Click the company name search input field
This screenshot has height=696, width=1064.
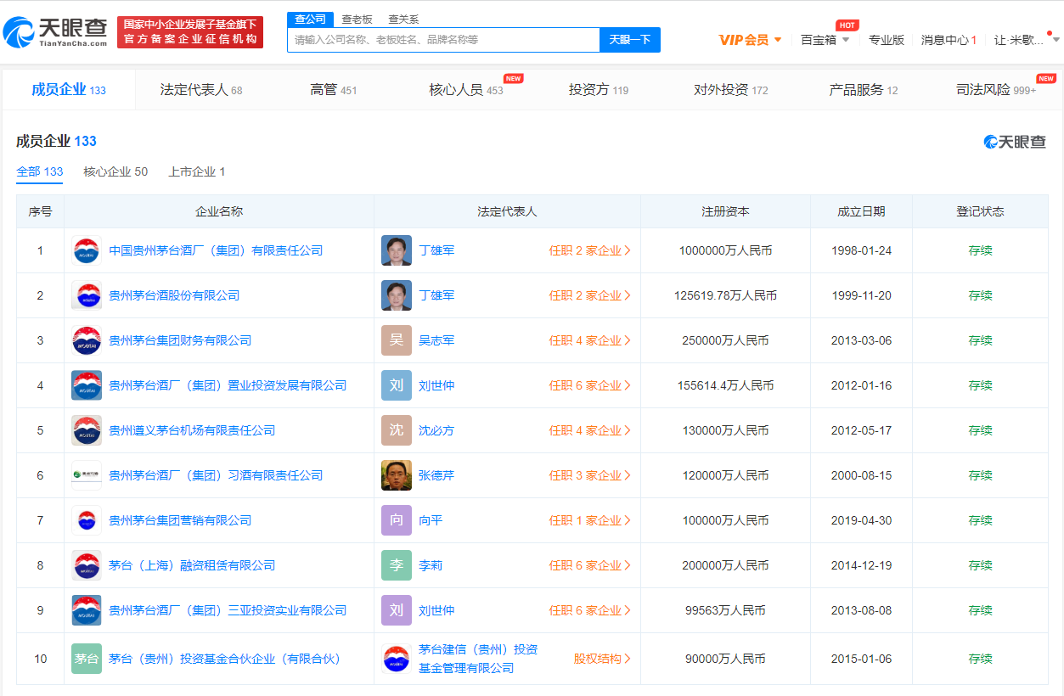pyautogui.click(x=443, y=40)
